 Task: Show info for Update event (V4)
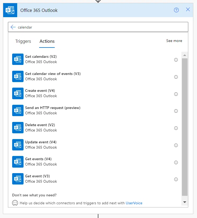(x=176, y=145)
